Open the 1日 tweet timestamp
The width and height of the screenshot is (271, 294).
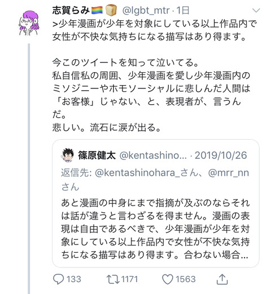(x=182, y=10)
